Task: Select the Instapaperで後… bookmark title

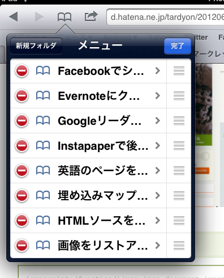Action: 103,146
